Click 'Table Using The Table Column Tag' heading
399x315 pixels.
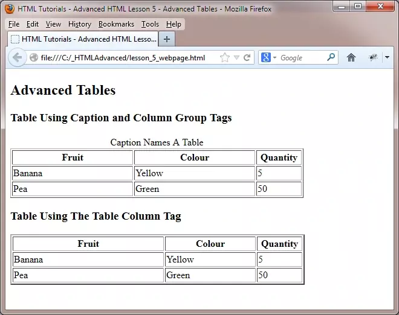tap(96, 216)
